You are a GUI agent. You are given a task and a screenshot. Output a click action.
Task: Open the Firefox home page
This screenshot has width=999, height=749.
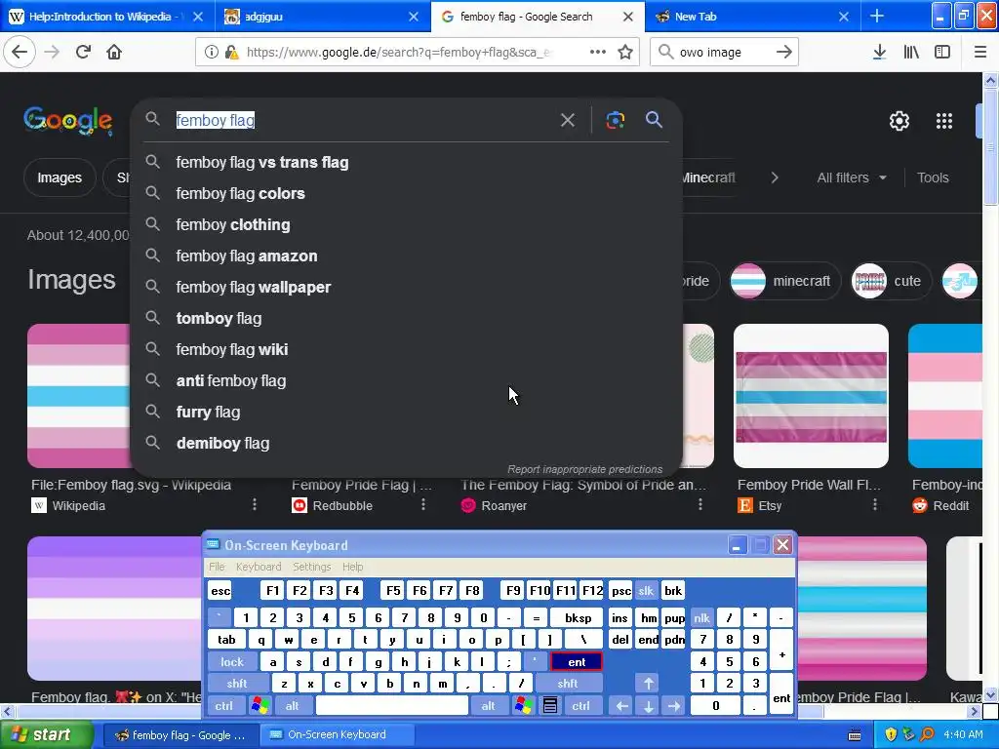(114, 52)
